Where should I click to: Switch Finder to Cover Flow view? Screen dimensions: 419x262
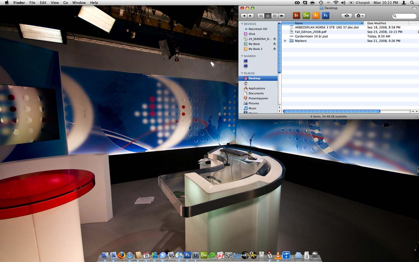(x=282, y=16)
